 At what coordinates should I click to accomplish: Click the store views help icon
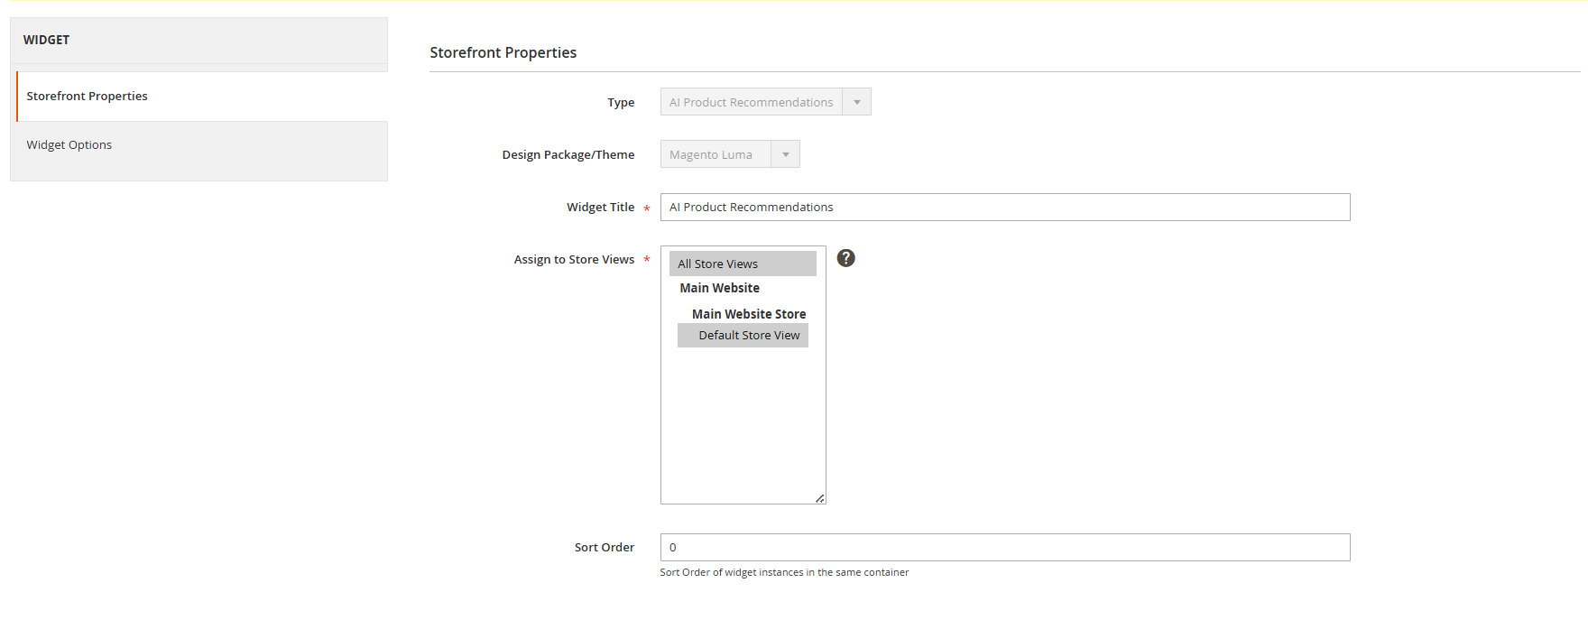click(x=846, y=258)
